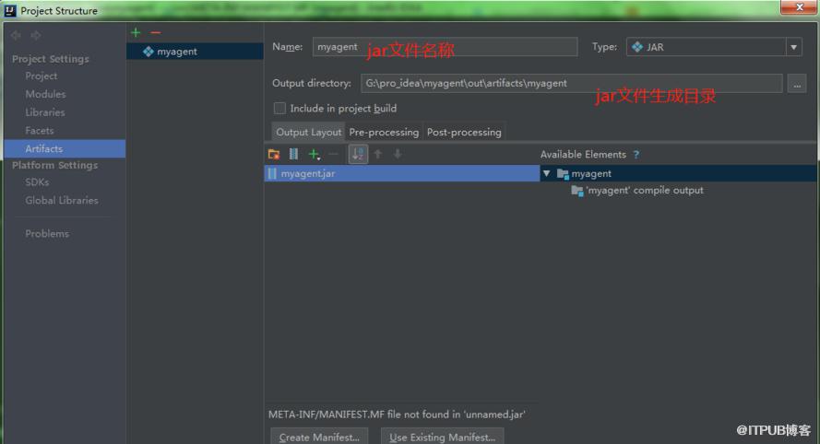Click the back navigation arrow
Image resolution: width=820 pixels, height=444 pixels.
click(17, 35)
